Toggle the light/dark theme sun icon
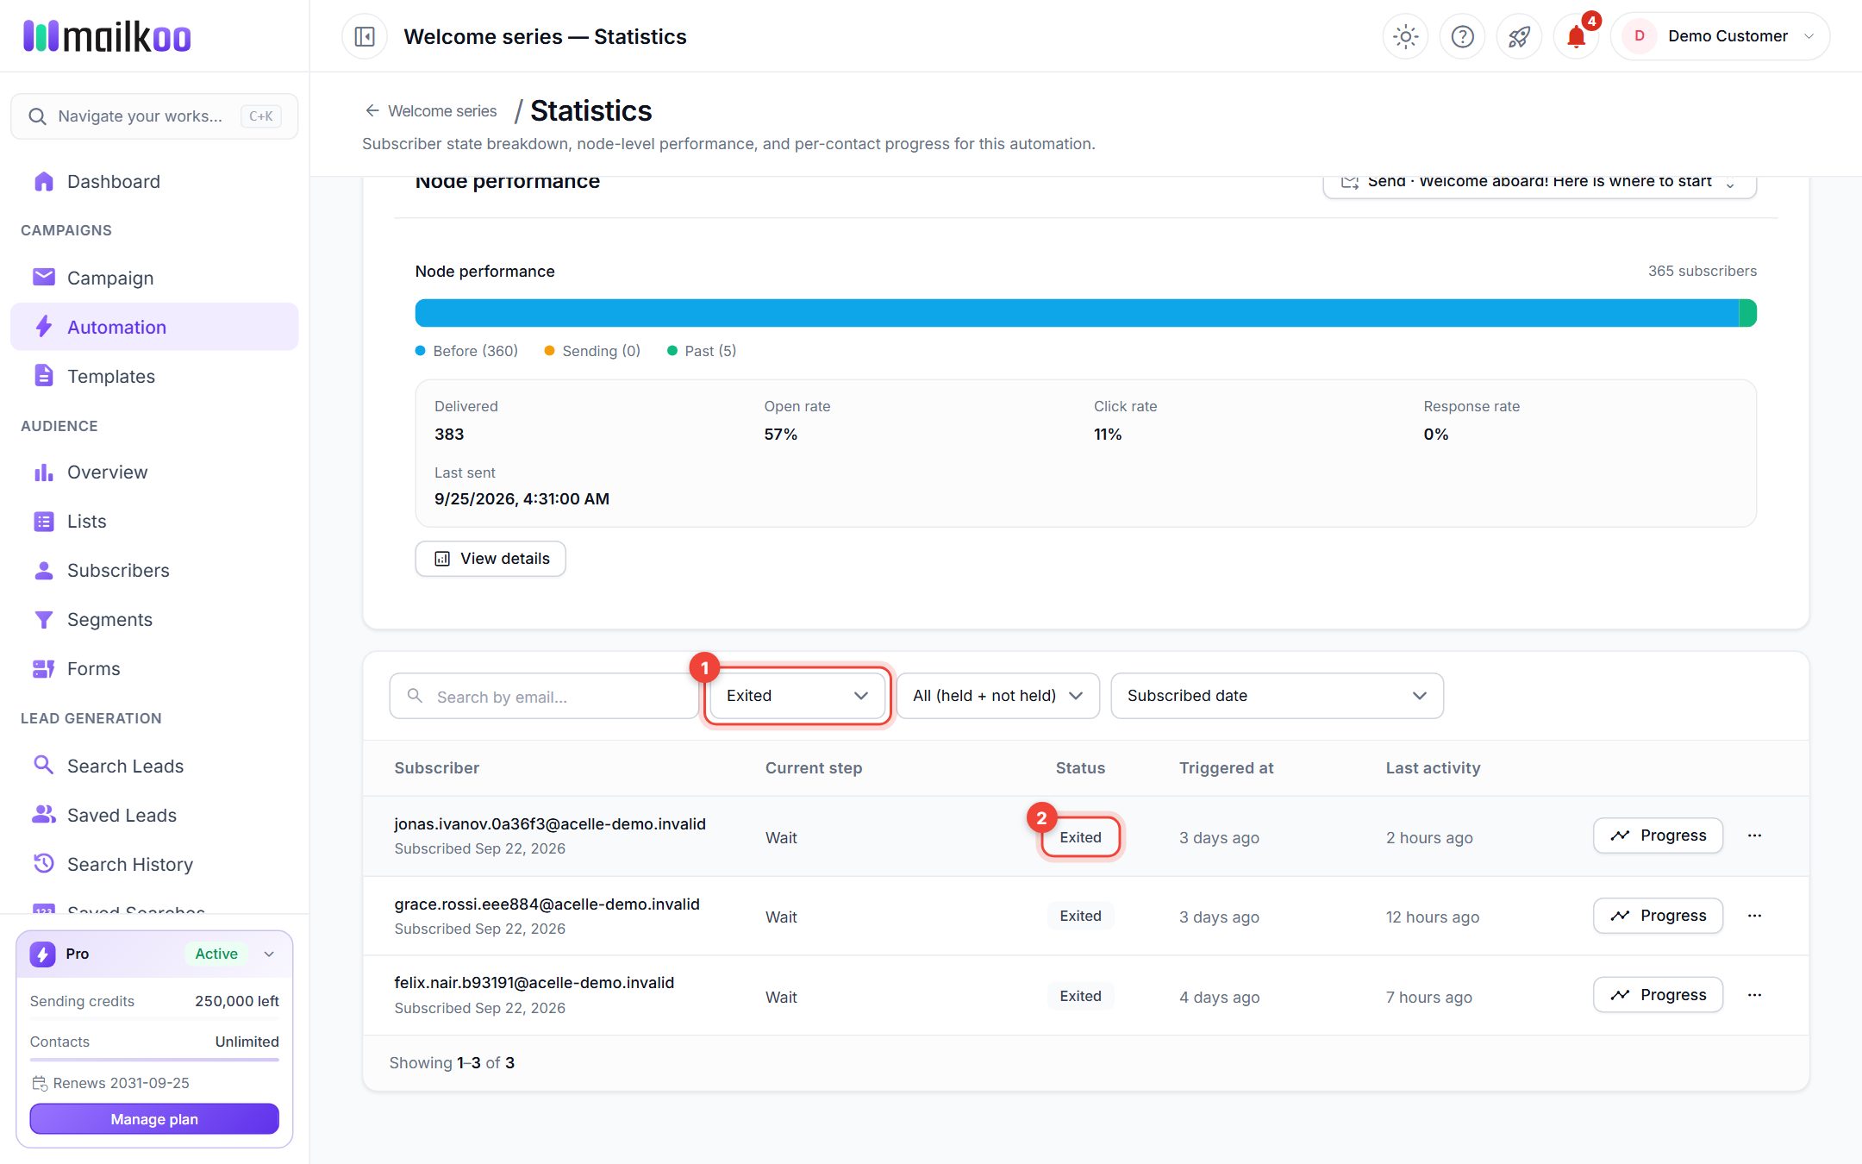This screenshot has width=1862, height=1164. tap(1405, 36)
